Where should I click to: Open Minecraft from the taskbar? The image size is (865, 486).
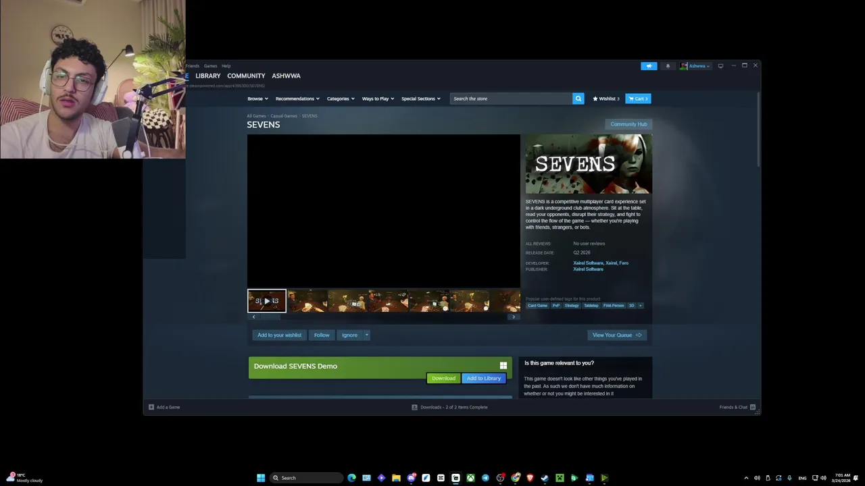click(x=560, y=478)
